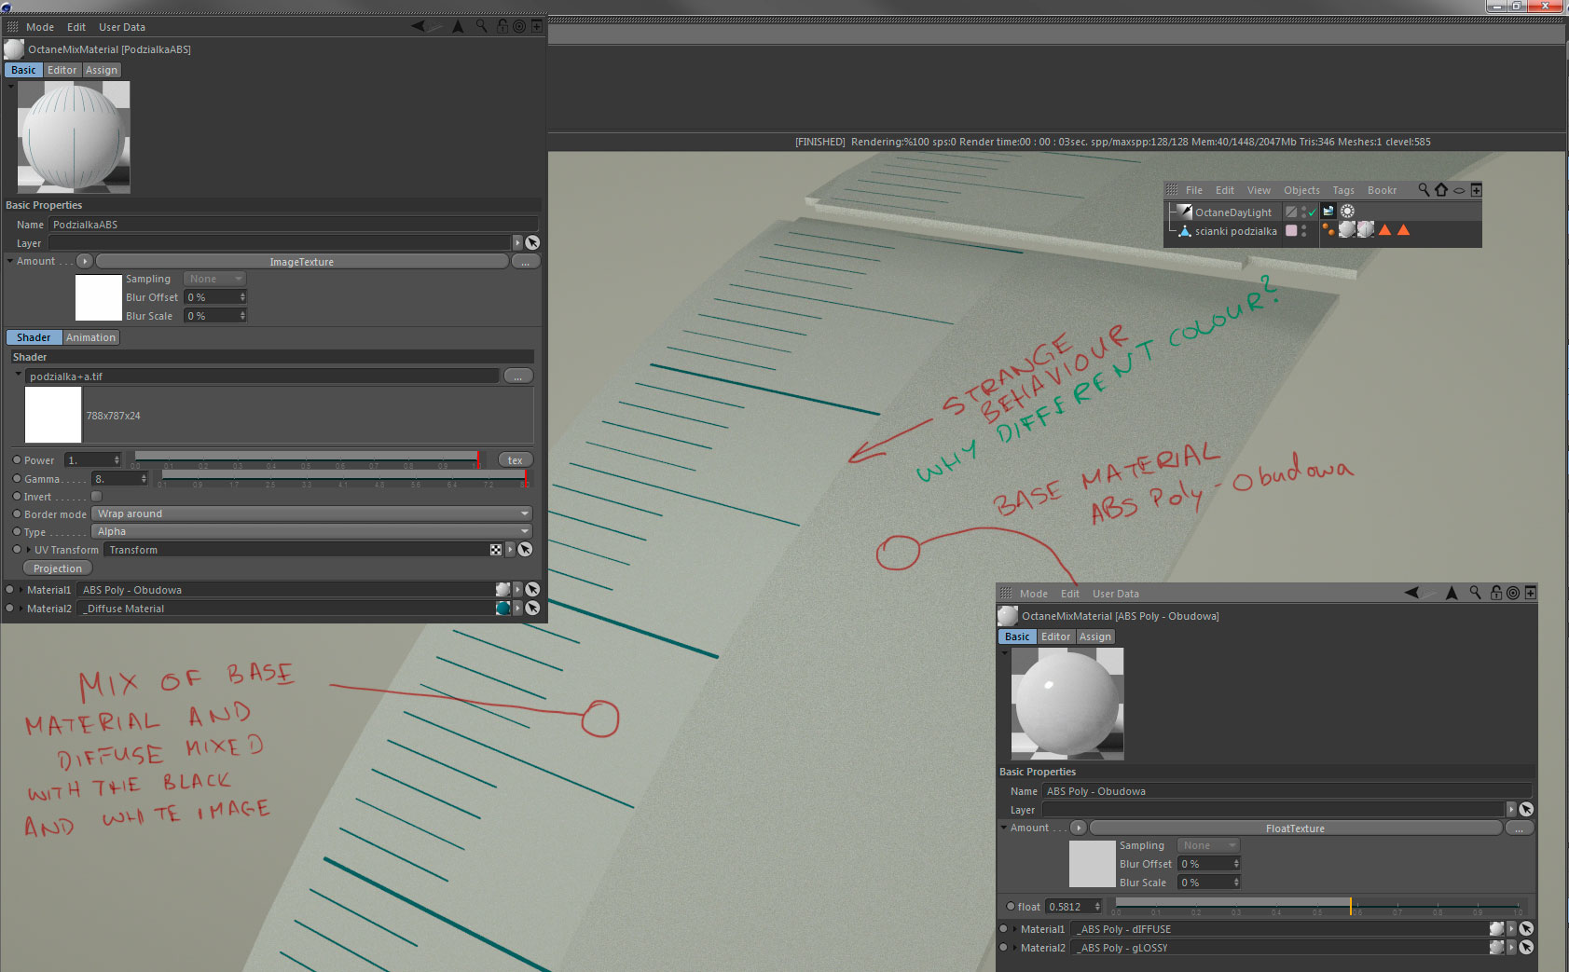Toggle the float animation dot
Image resolution: width=1569 pixels, height=972 pixels.
coord(1011,906)
